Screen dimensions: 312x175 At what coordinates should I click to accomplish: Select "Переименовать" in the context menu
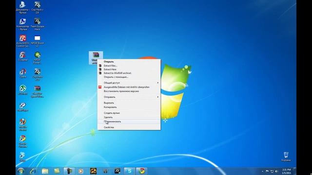pos(129,122)
